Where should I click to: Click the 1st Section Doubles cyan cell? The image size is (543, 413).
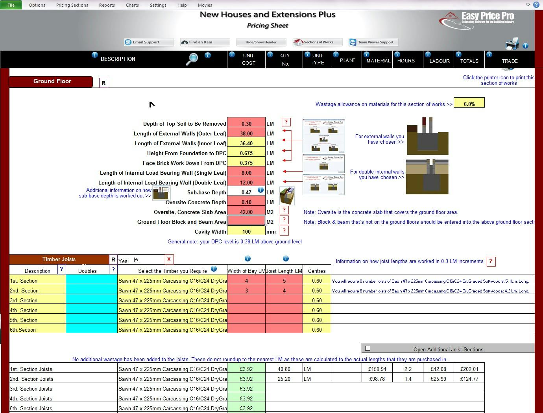92,280
